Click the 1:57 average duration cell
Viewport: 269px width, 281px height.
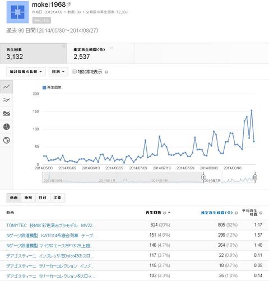(258, 235)
